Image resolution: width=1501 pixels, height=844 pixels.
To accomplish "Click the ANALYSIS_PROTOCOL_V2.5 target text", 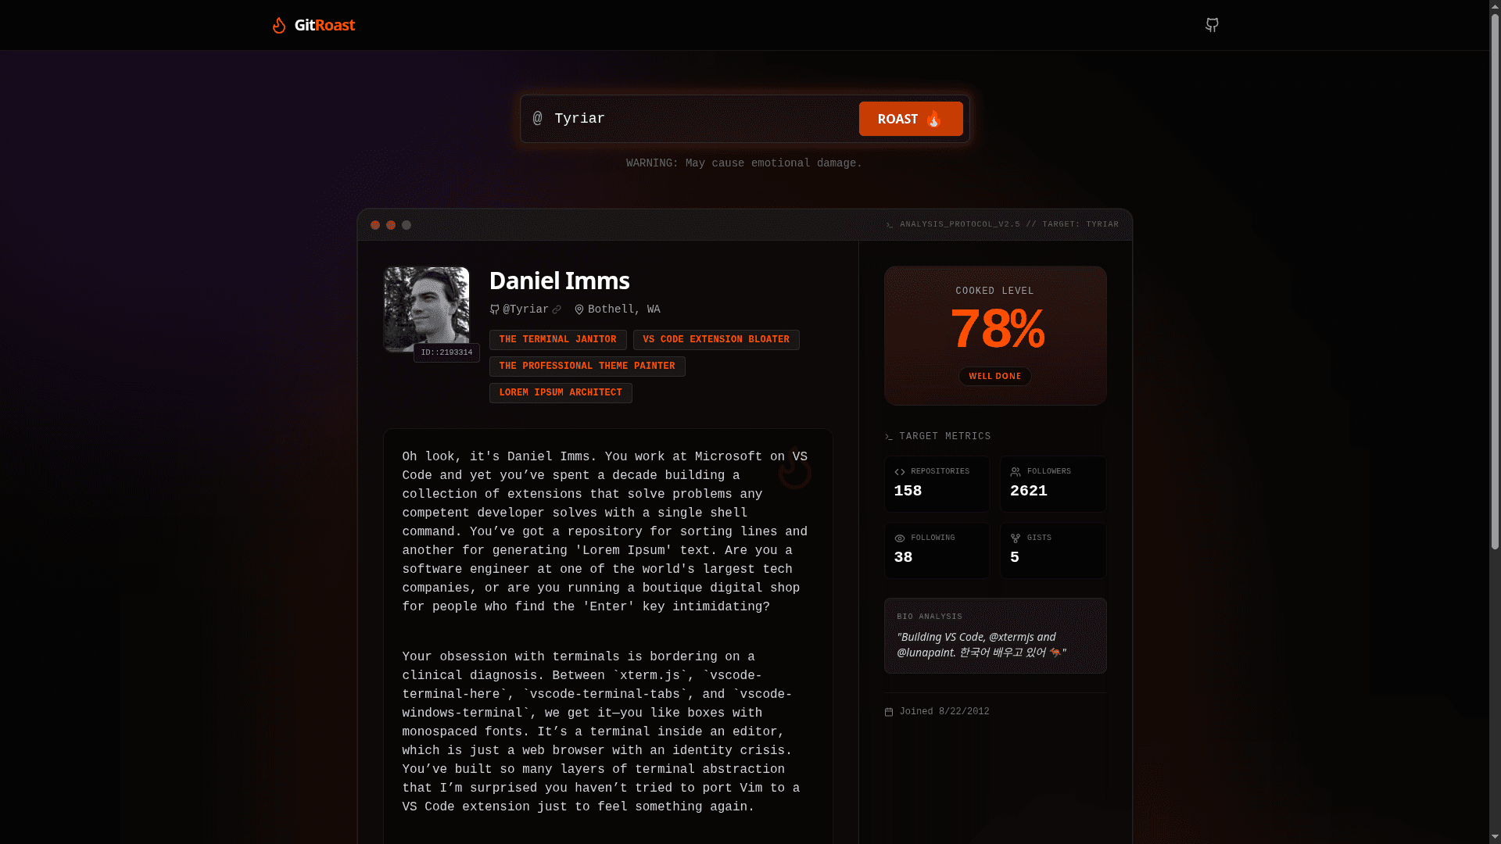I will (1009, 225).
